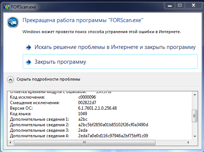
Task: Click the 'Версия ОС:' label
Action: click(x=21, y=108)
